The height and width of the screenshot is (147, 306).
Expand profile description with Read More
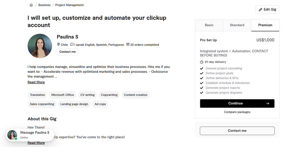[x=36, y=82]
